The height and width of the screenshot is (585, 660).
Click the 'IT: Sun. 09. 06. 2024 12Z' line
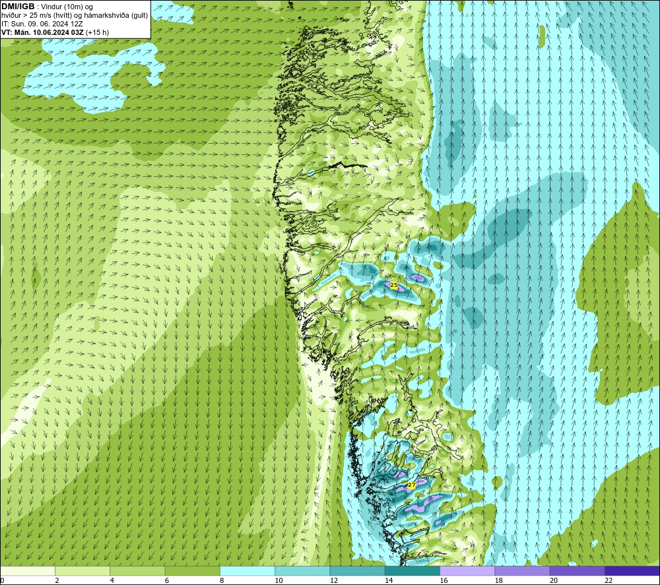[42, 24]
